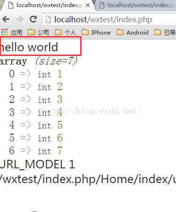Click the row '4 => int 5'
176x212 pixels.
pyautogui.click(x=36, y=125)
